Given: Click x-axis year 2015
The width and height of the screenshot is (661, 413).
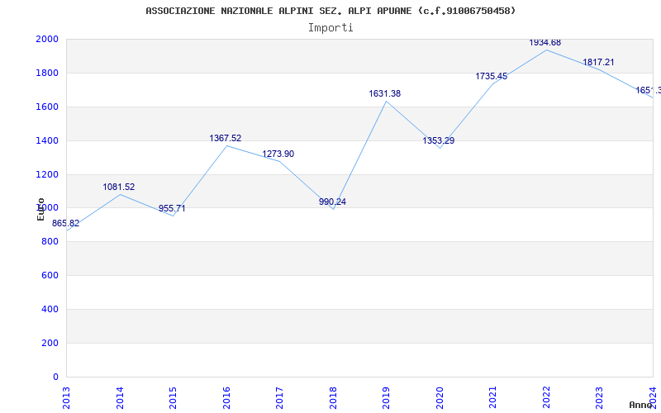Looking at the screenshot, I should point(173,397).
